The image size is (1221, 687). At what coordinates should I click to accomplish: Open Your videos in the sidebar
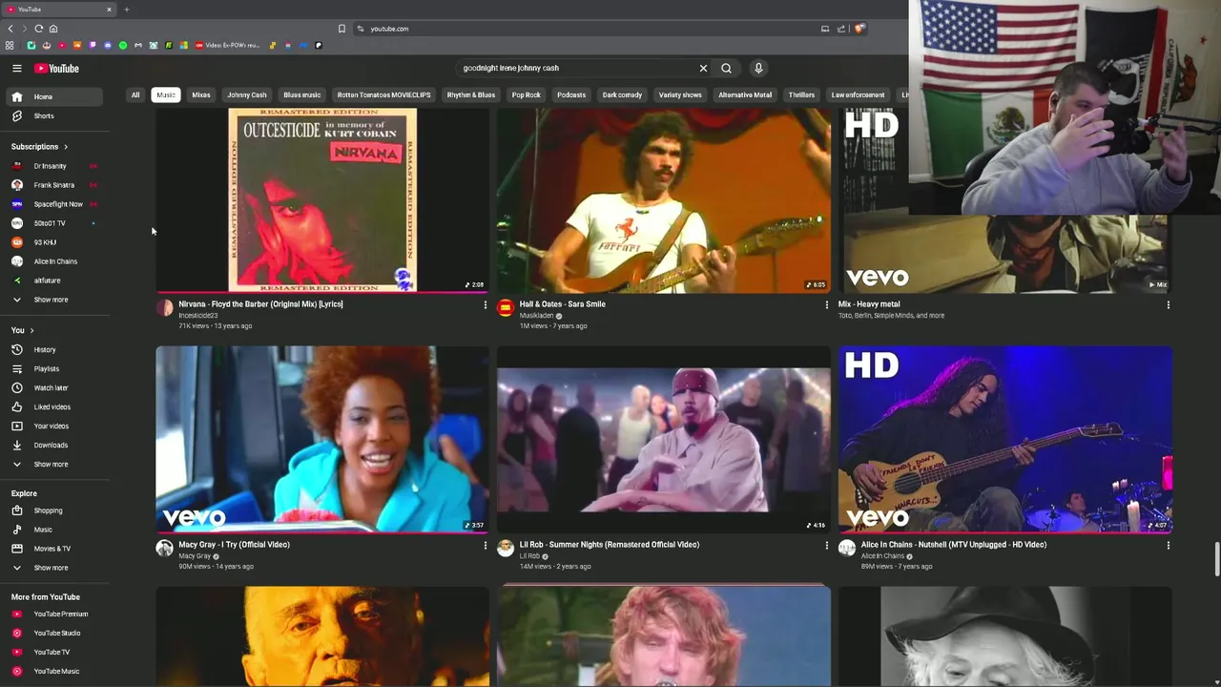click(53, 426)
